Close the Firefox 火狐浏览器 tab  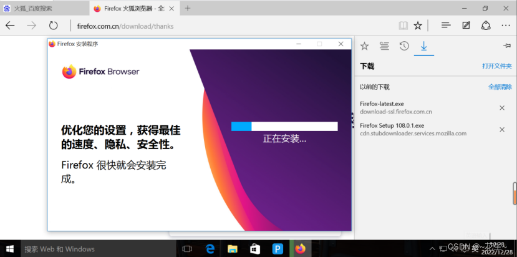point(172,9)
